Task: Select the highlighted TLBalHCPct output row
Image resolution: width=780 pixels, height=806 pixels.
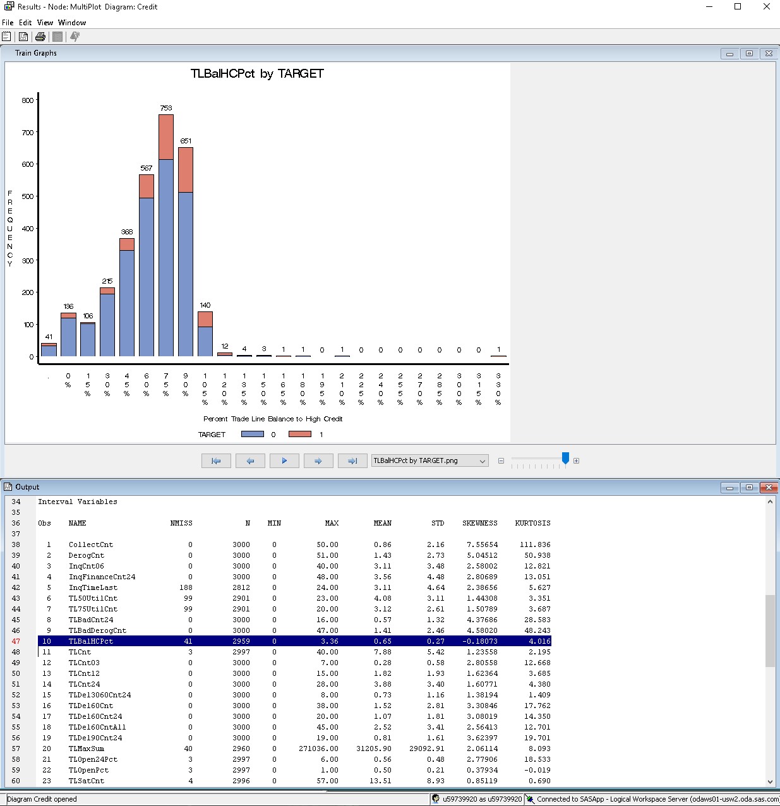Action: (294, 641)
